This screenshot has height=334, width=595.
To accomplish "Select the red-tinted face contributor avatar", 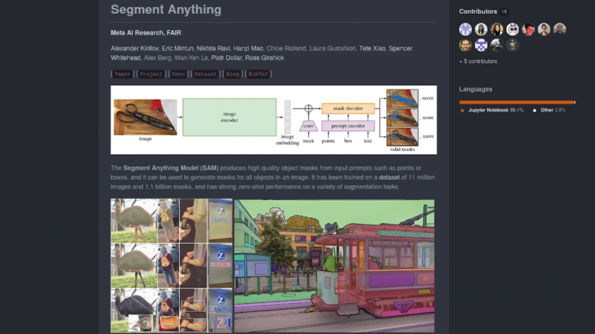I will [528, 30].
